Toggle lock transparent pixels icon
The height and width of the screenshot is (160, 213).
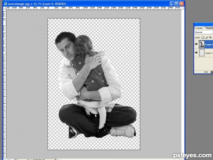203,38
